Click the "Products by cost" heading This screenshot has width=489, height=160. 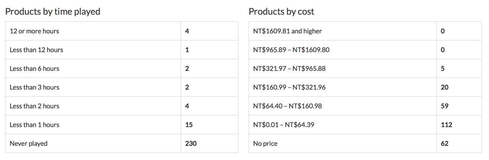[x=282, y=11]
